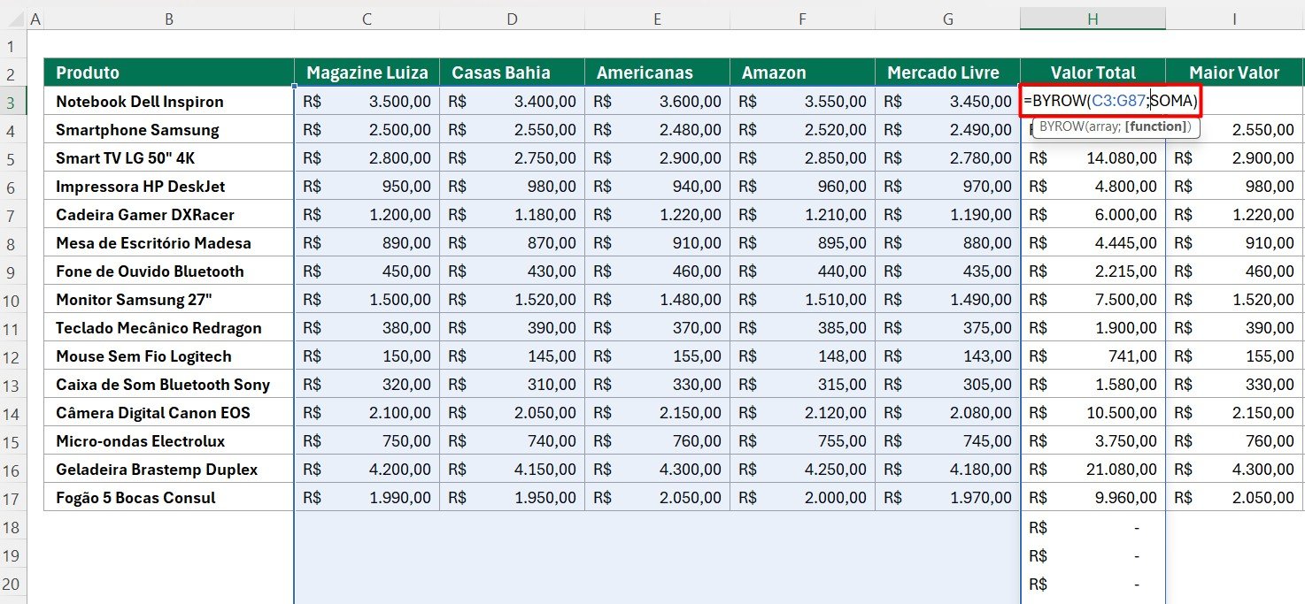Select Notebook Dell Inspiron product cell

tap(169, 101)
